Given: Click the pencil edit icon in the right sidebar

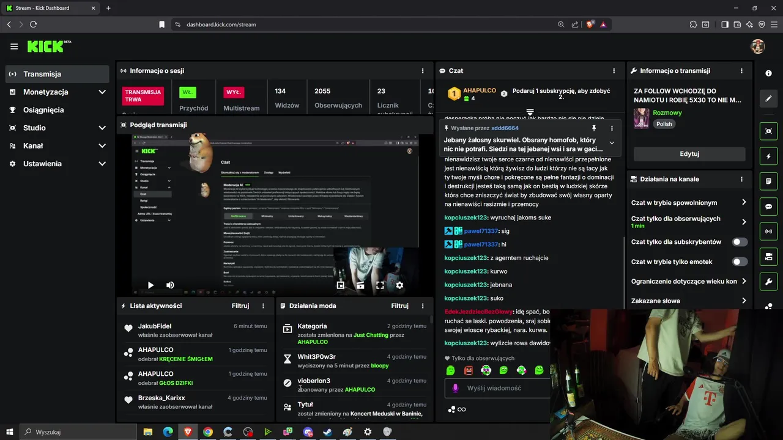Looking at the screenshot, I should [769, 98].
